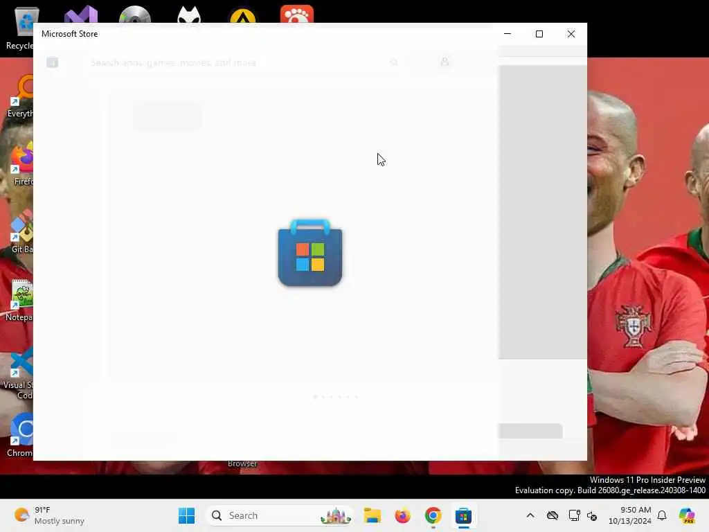Open the notification bell
The width and height of the screenshot is (709, 532).
click(662, 515)
